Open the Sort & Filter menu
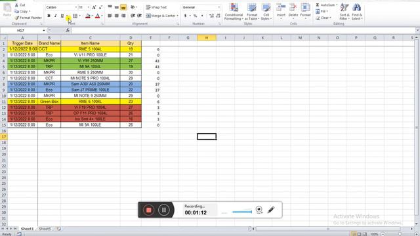 [x=344, y=12]
